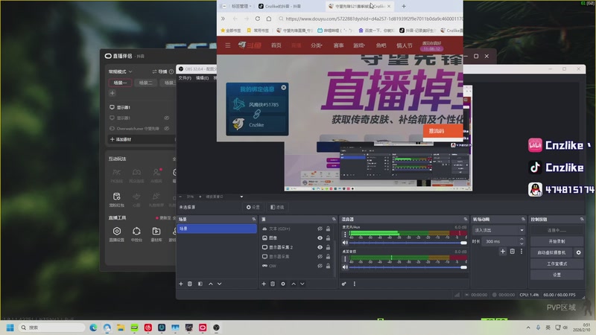The image size is (596, 335).
Task: Open mixer panel three-dot menu at bottom
Action: tap(355, 284)
